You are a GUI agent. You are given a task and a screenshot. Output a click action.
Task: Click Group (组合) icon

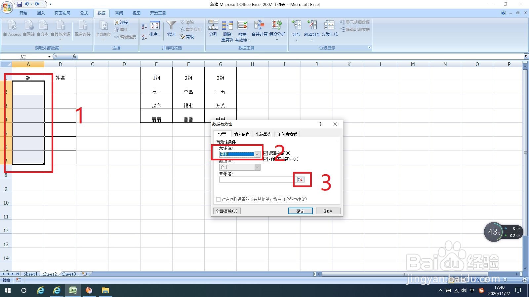pyautogui.click(x=296, y=25)
